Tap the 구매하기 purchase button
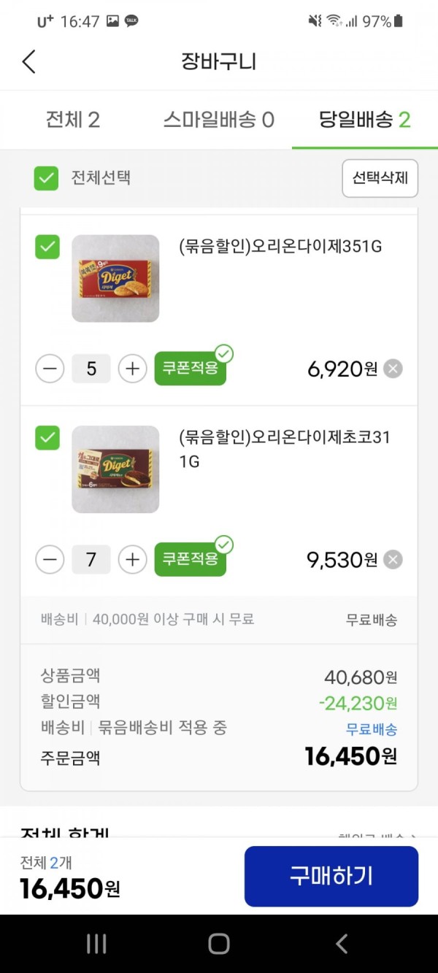This screenshot has width=438, height=973. [x=331, y=876]
